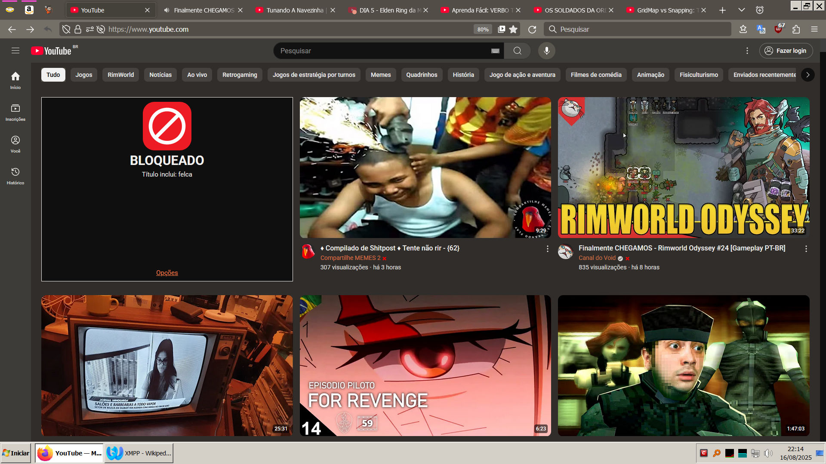Open the on-screen keyboard in search box
The image size is (826, 464).
[x=495, y=51]
